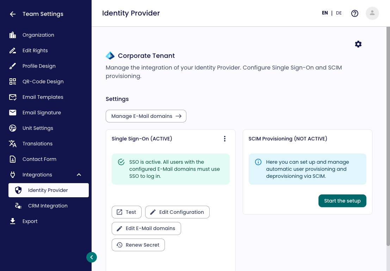Open the user avatar menu
The width and height of the screenshot is (390, 271).
[372, 13]
